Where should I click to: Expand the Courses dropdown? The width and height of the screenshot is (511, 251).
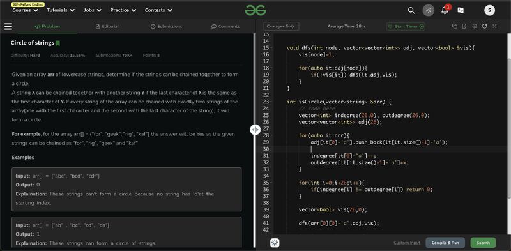pyautogui.click(x=26, y=10)
